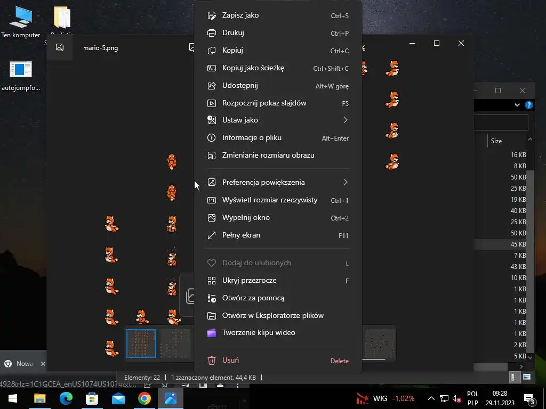Choose Zapisz jako from the context menu
Viewport: 546px width, 409px height.
pyautogui.click(x=278, y=15)
